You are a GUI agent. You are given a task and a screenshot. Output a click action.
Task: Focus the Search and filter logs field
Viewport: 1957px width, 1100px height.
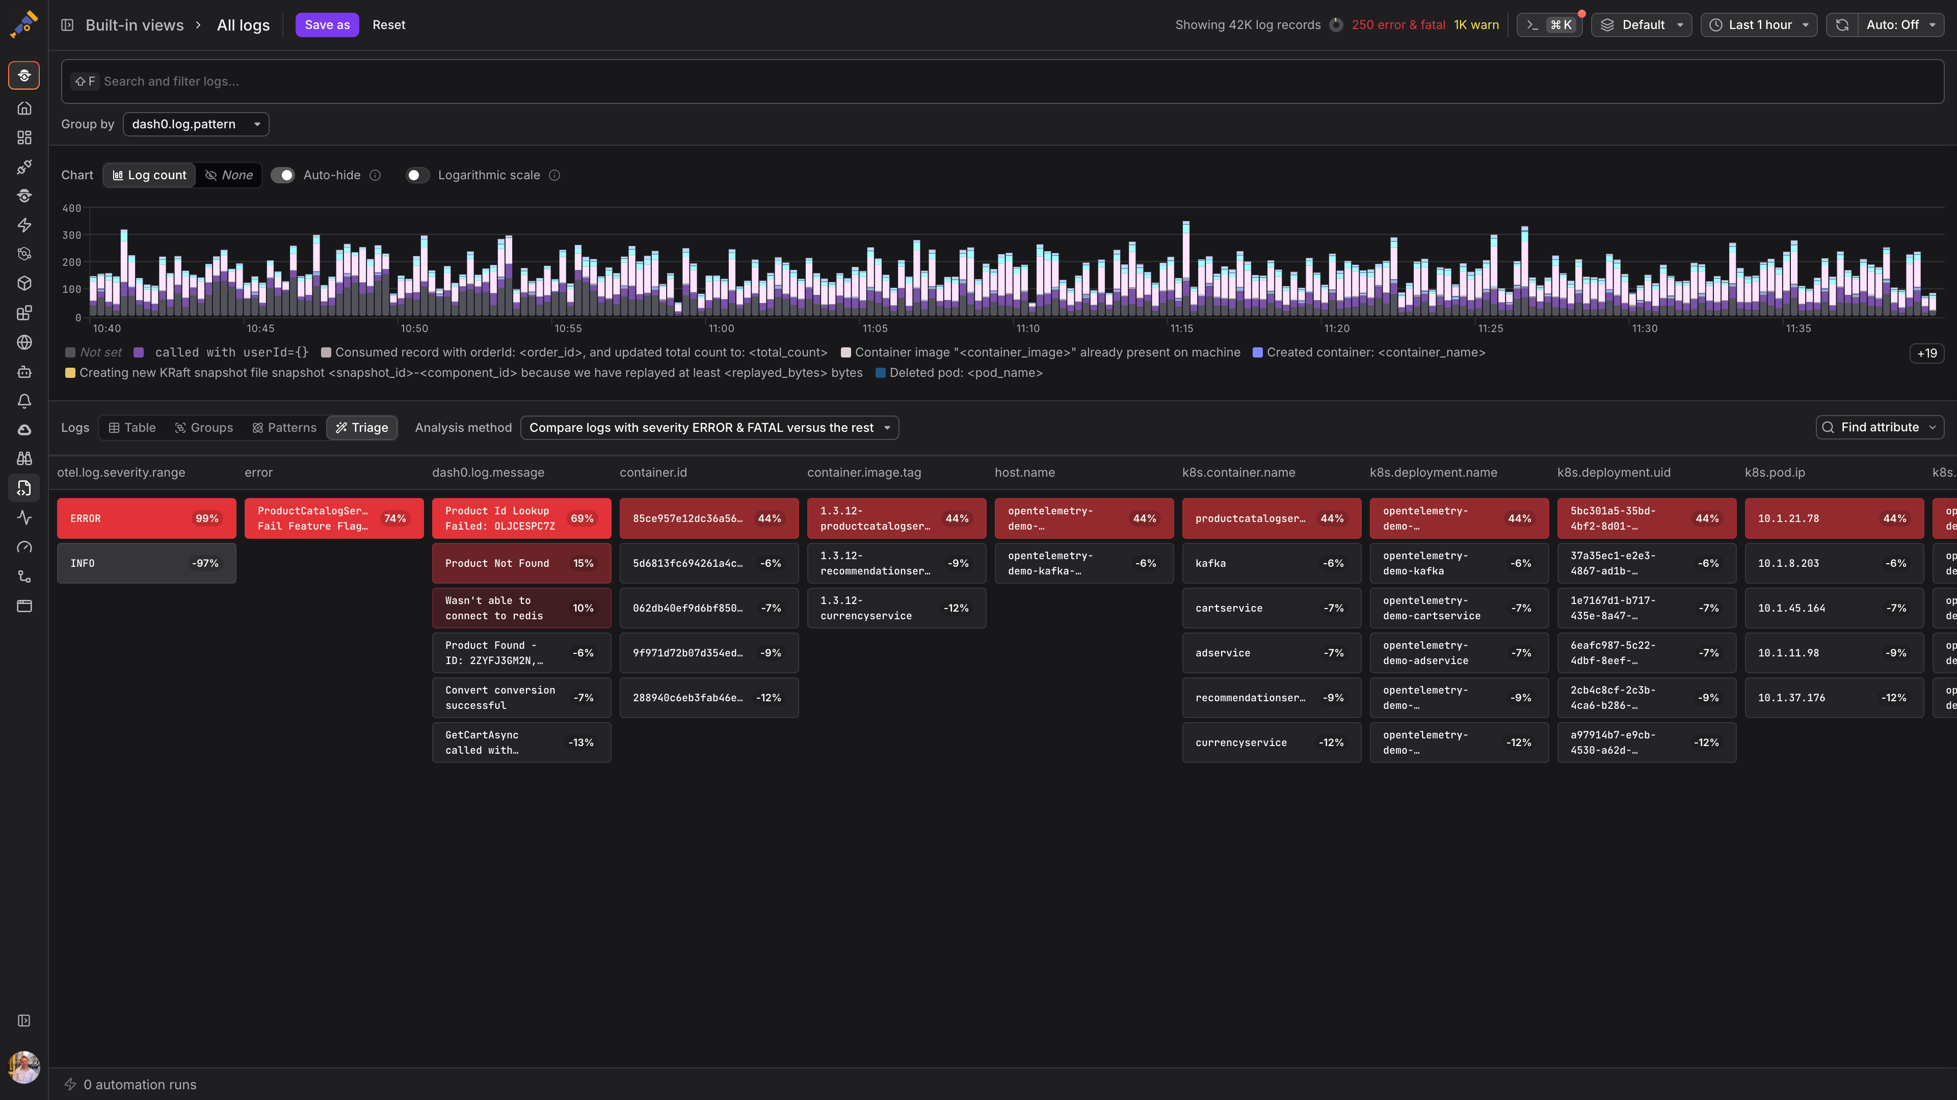pos(1002,81)
